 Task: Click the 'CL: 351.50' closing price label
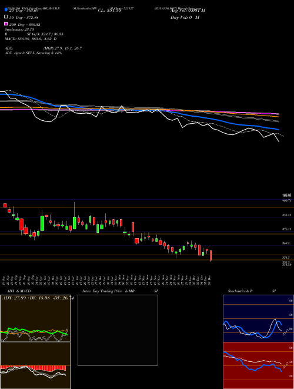point(109,11)
